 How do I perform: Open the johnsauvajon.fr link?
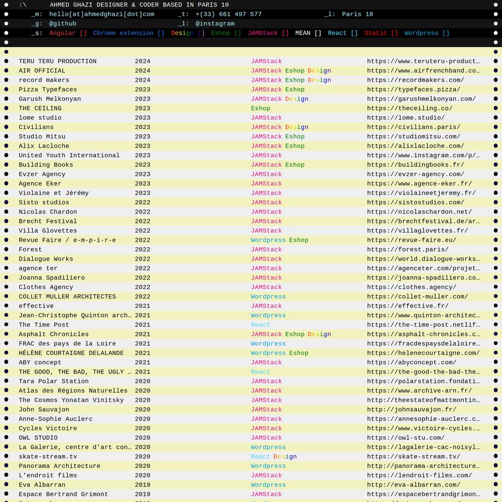click(412, 410)
